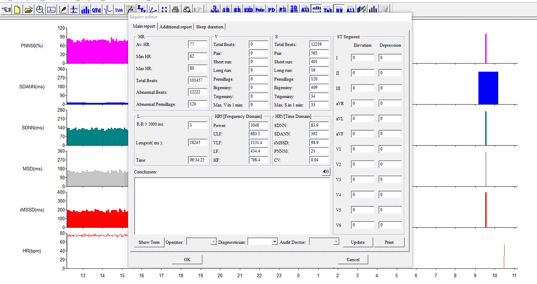Open the TWA analysis tool

pos(119,10)
